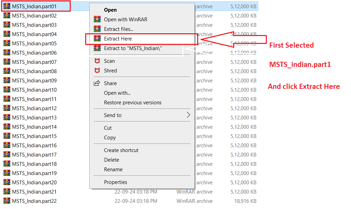Viewport: 351px width, 209px height.
Task: Click the date modified of MSTS_Indian.part22
Action: pos(136,201)
